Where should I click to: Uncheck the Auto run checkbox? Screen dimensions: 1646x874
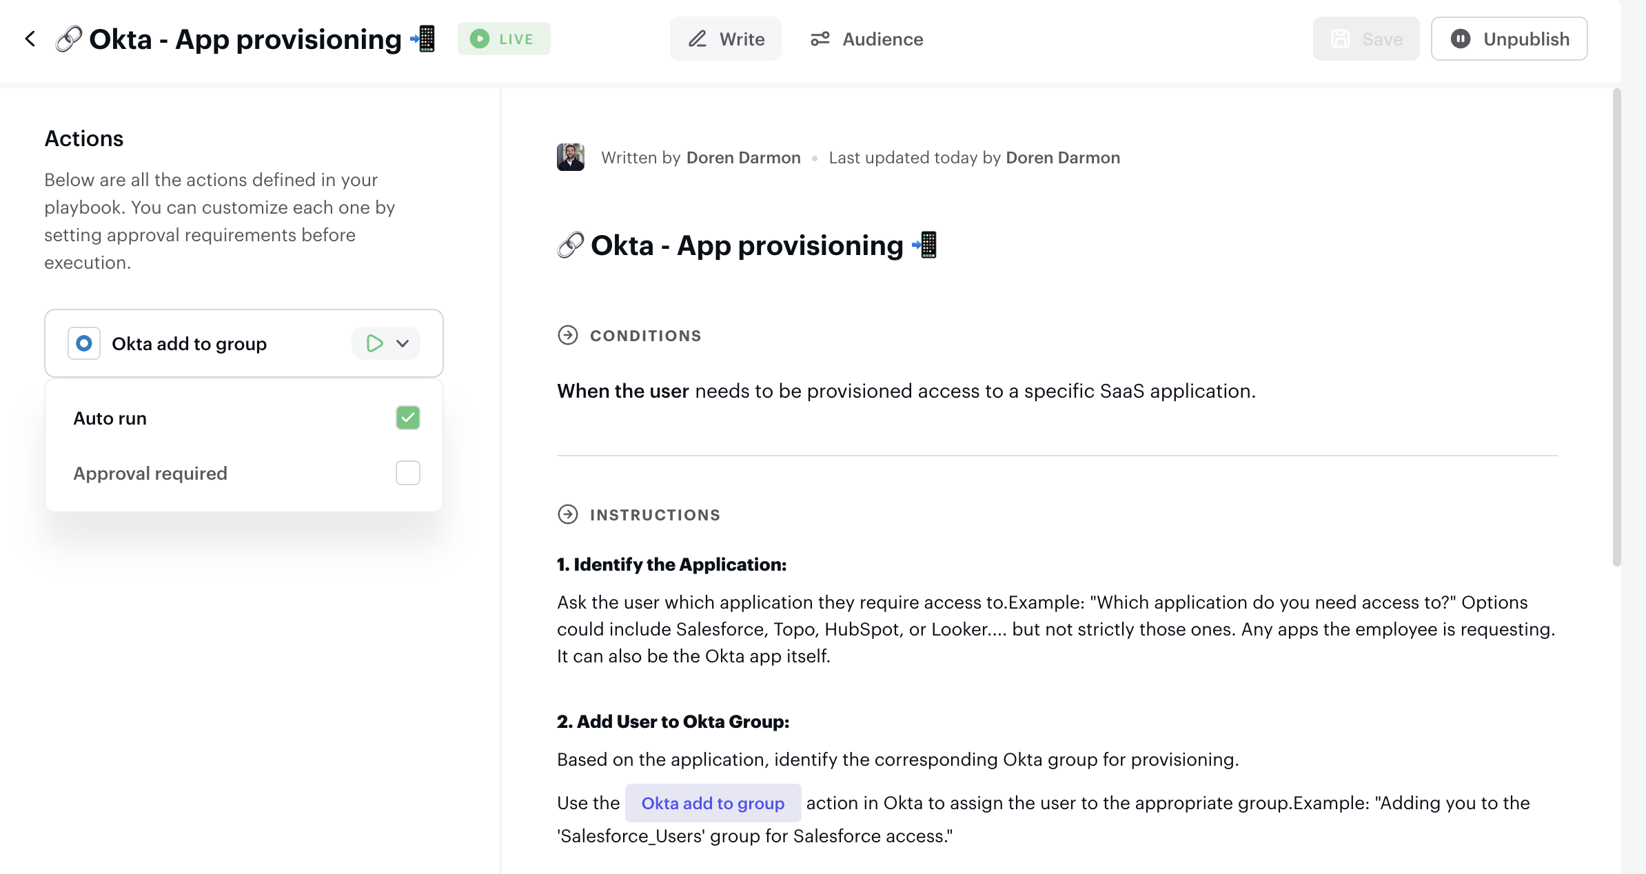(x=408, y=418)
